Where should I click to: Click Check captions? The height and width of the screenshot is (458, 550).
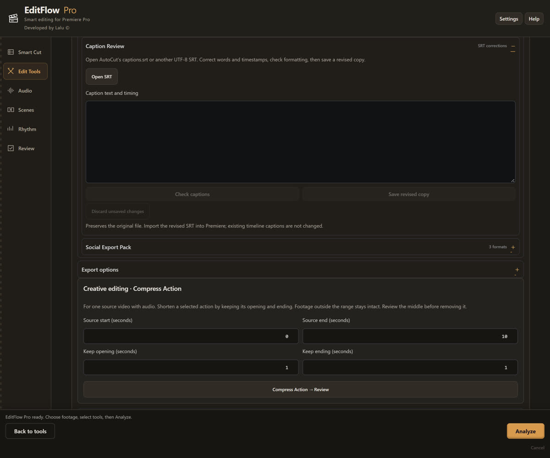192,194
